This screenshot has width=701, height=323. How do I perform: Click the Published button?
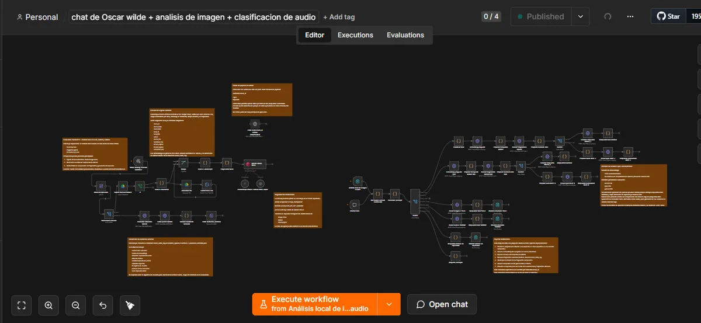(542, 16)
